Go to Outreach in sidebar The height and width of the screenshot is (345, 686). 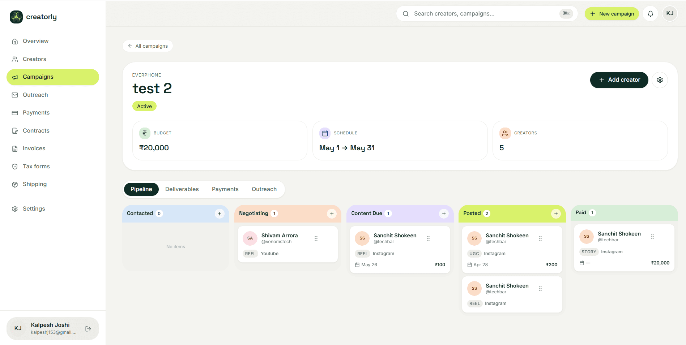(53, 95)
